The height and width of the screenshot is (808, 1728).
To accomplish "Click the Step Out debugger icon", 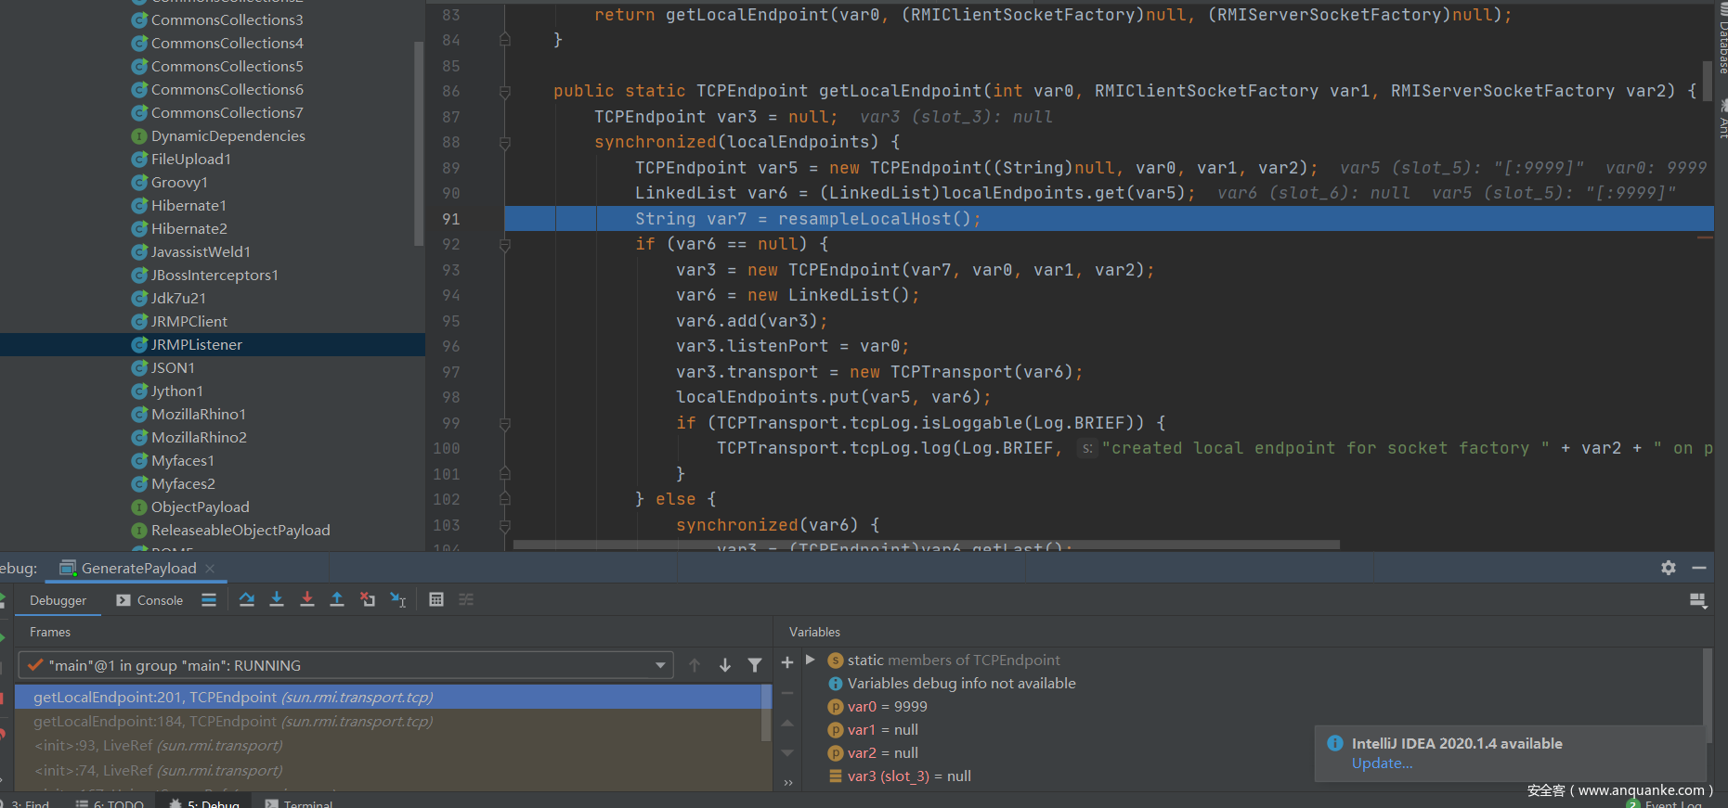I will [x=337, y=600].
